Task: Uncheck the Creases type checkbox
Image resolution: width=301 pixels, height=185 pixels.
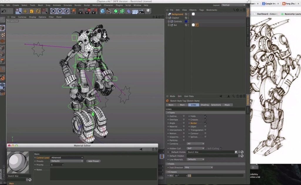Action: point(205,120)
